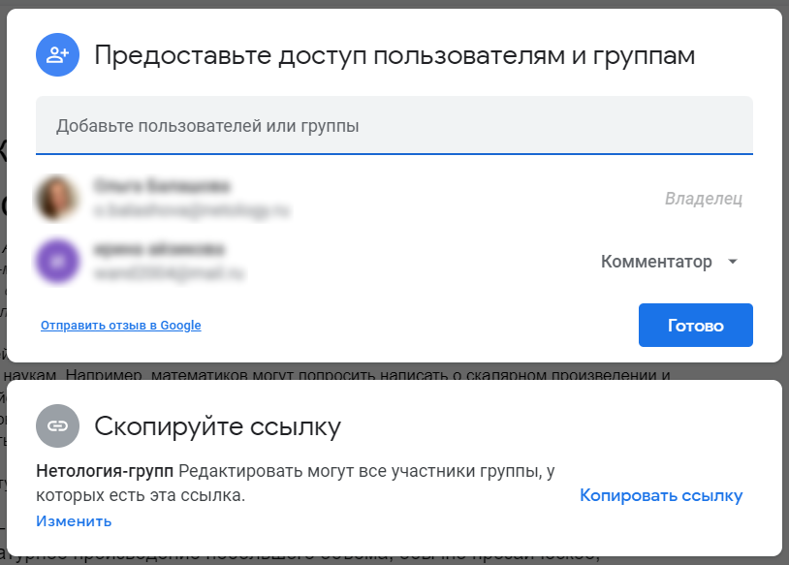Click the purple avatar of the commenter account

click(59, 262)
